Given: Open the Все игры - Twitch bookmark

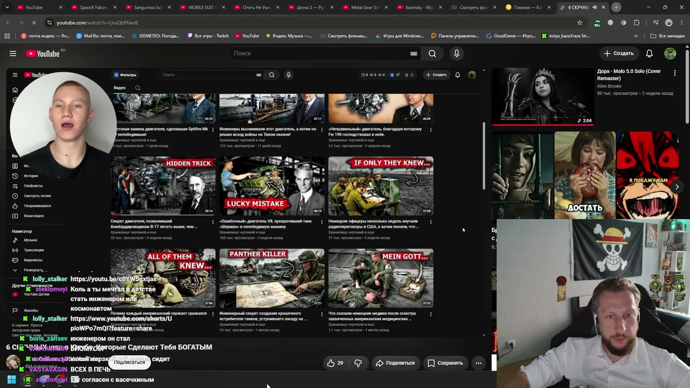Looking at the screenshot, I should pos(208,36).
